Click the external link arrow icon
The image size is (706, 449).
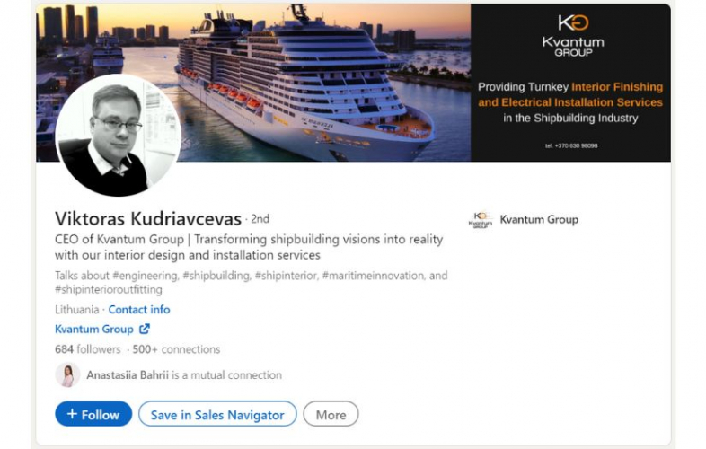tap(145, 329)
